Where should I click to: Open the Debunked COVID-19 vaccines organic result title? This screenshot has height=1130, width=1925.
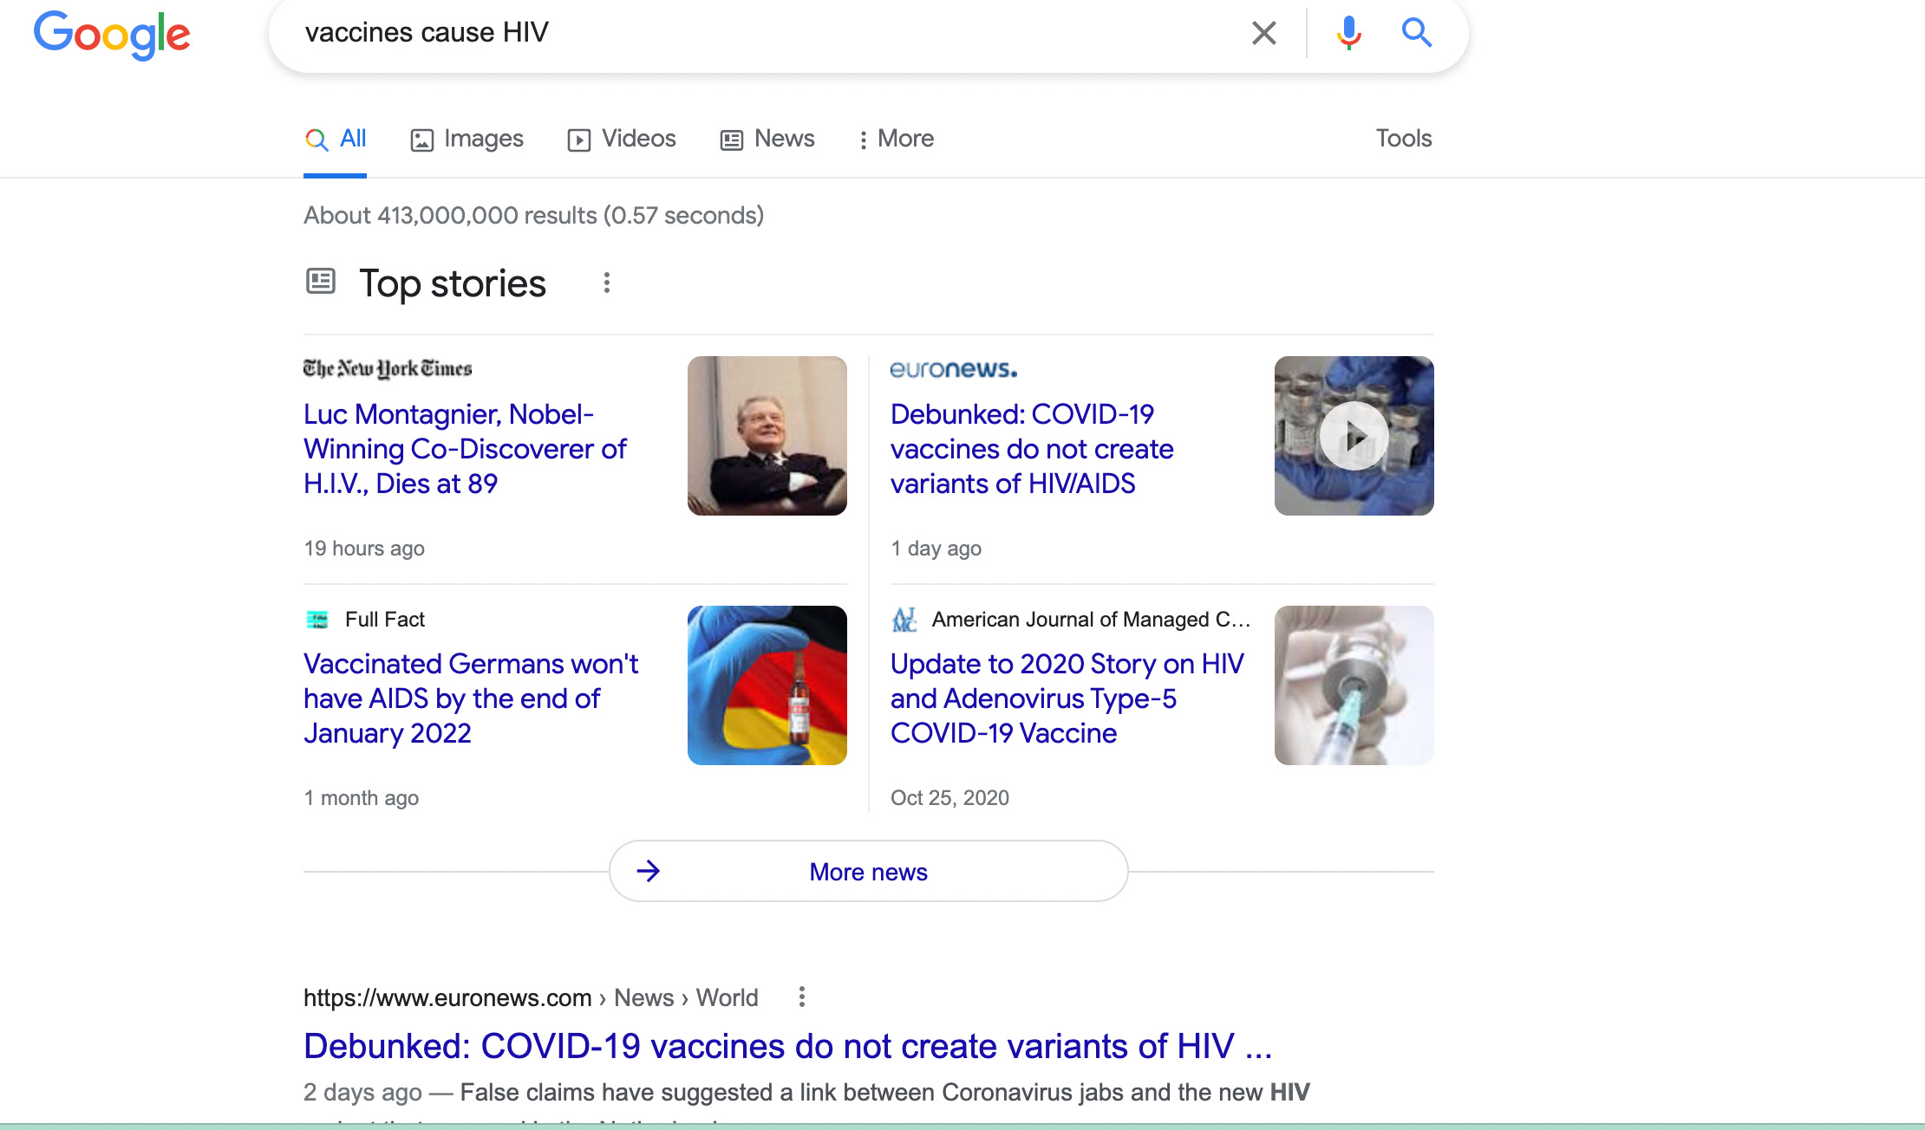787,1047
